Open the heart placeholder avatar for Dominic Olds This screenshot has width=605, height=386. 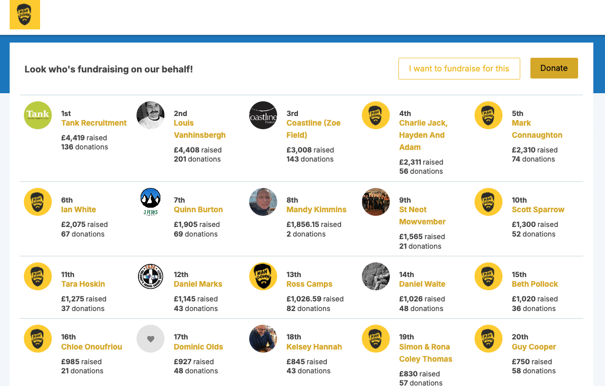[x=150, y=338]
